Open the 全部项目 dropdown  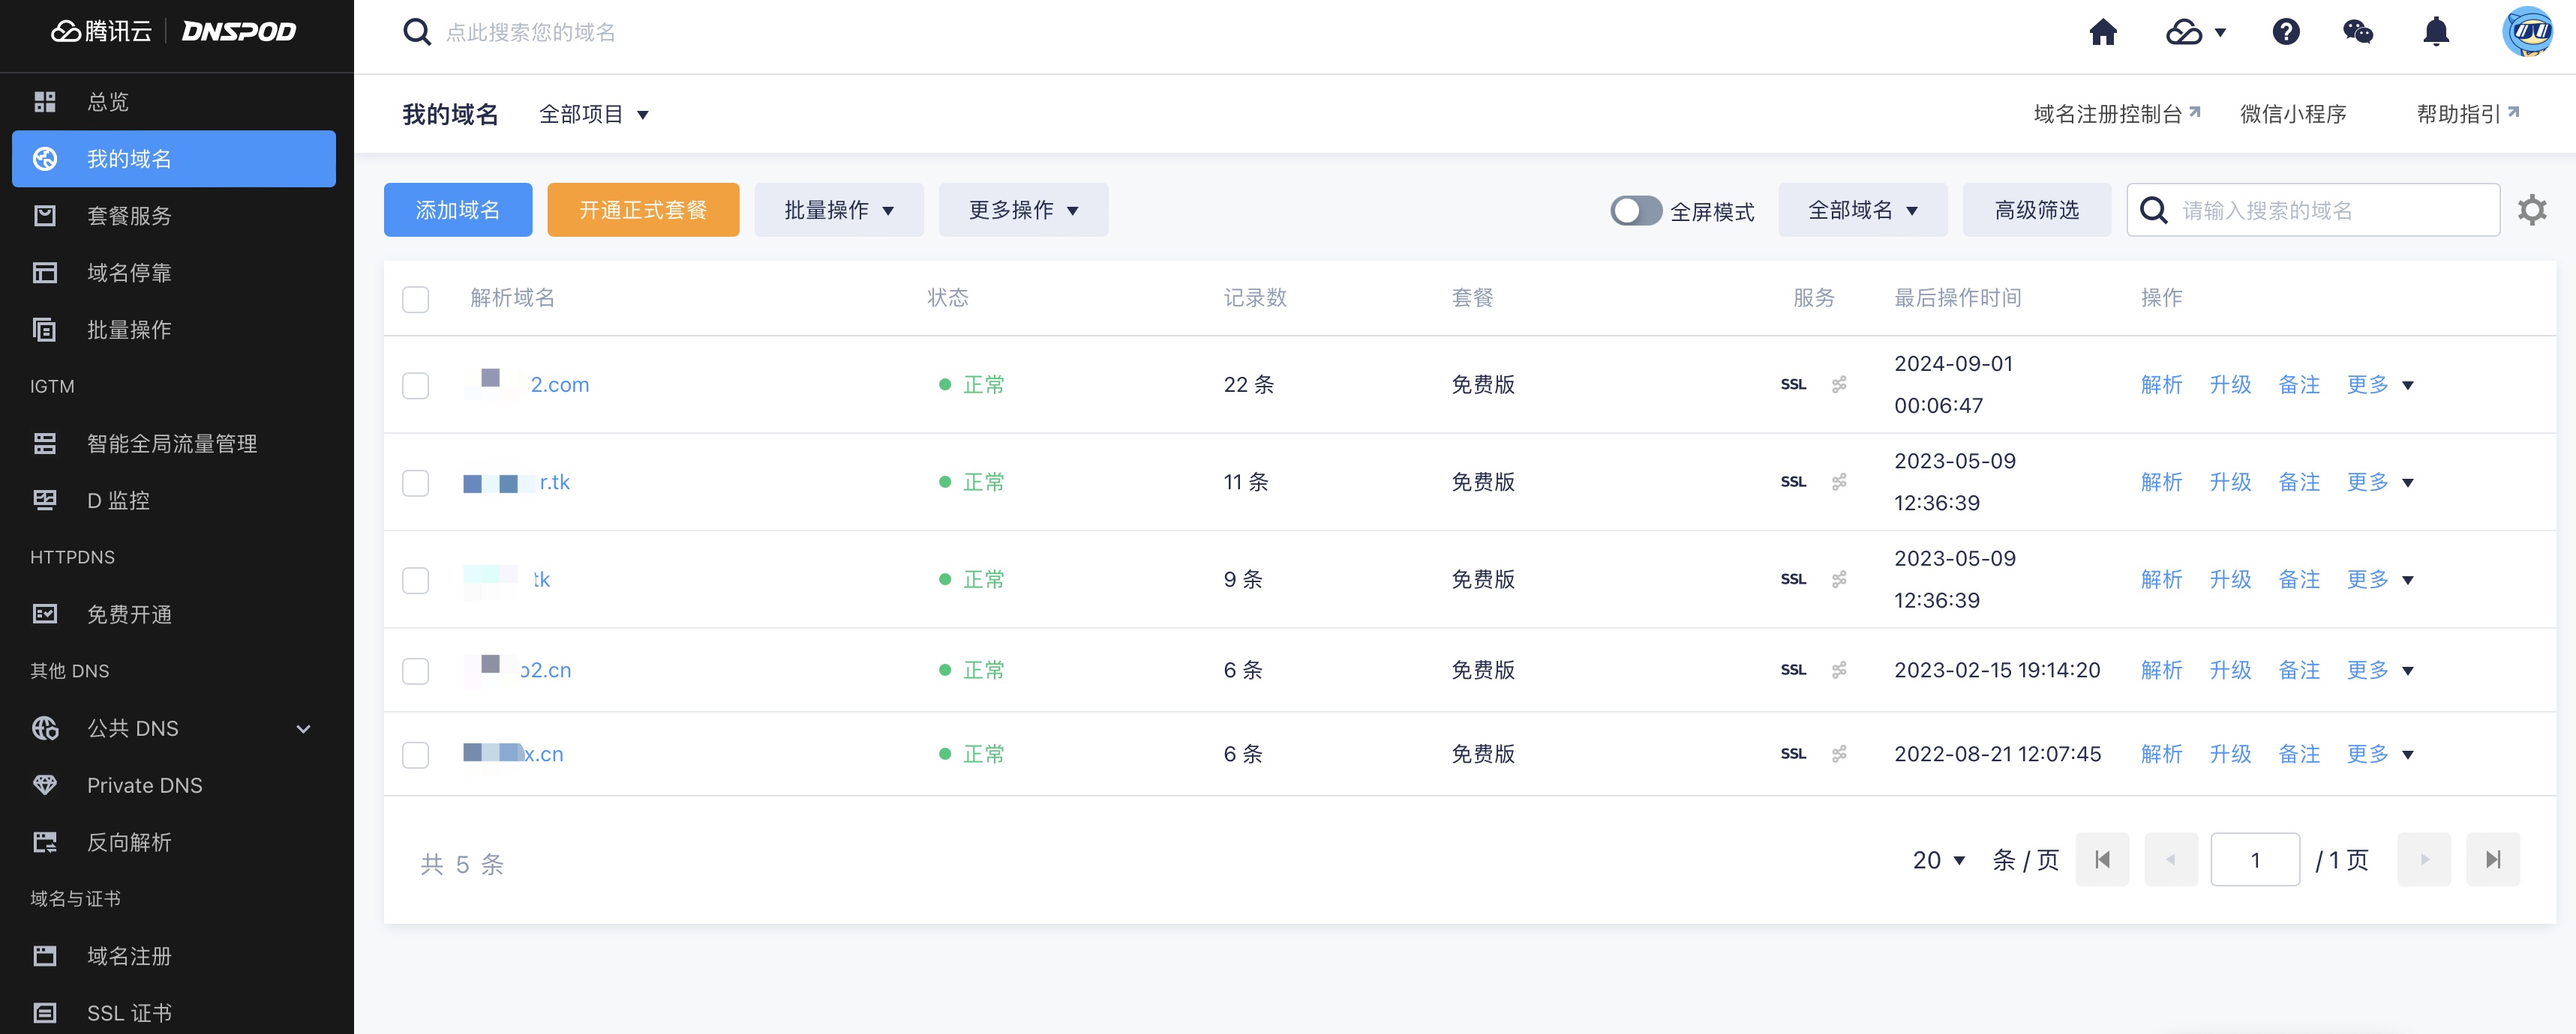[x=594, y=115]
